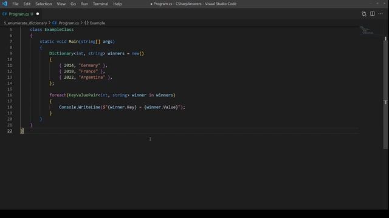This screenshot has height=218, width=389.
Task: Open the Terminal menu
Action: (100, 4)
